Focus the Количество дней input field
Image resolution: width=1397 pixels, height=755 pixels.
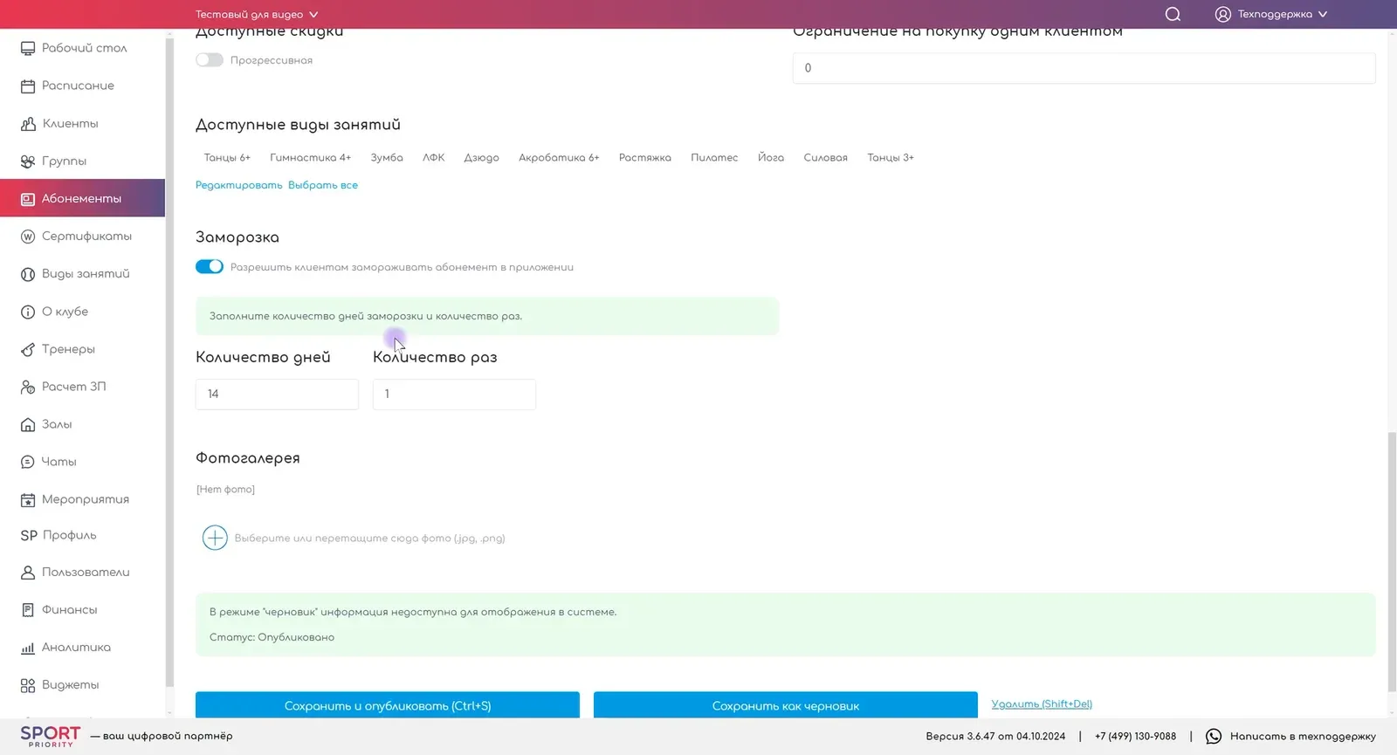[277, 394]
